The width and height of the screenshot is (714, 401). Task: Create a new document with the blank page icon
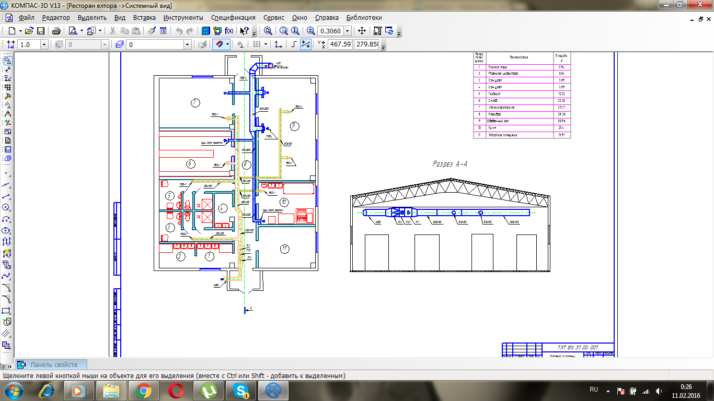pyautogui.click(x=12, y=31)
